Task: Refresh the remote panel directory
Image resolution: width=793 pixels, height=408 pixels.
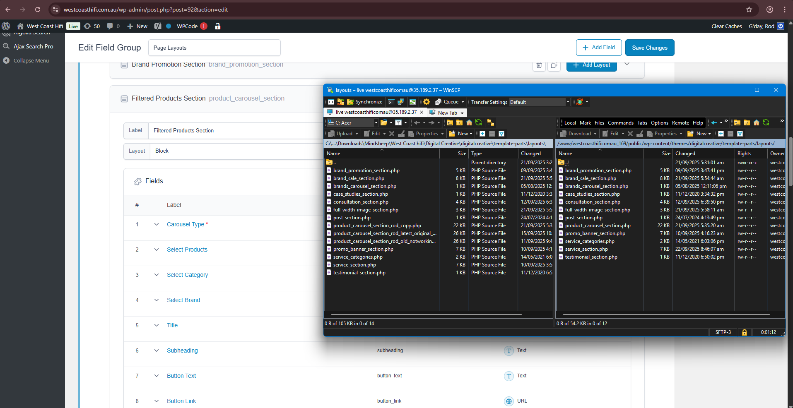Action: coord(766,122)
